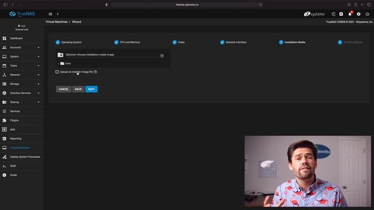Expand the Storage menu arrow
The width and height of the screenshot is (374, 210).
(39, 84)
